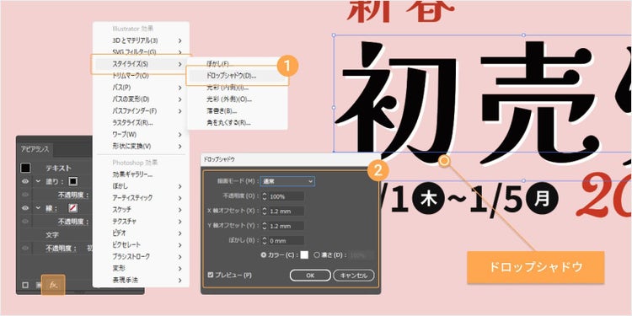The image size is (632, 316).
Task: Click the X軸オフセット 1.2 mm field
Action: click(287, 212)
